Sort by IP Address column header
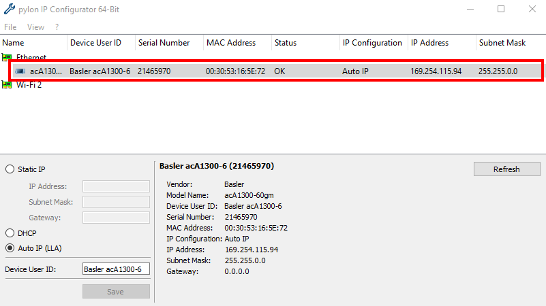546x306 pixels. click(x=442, y=43)
